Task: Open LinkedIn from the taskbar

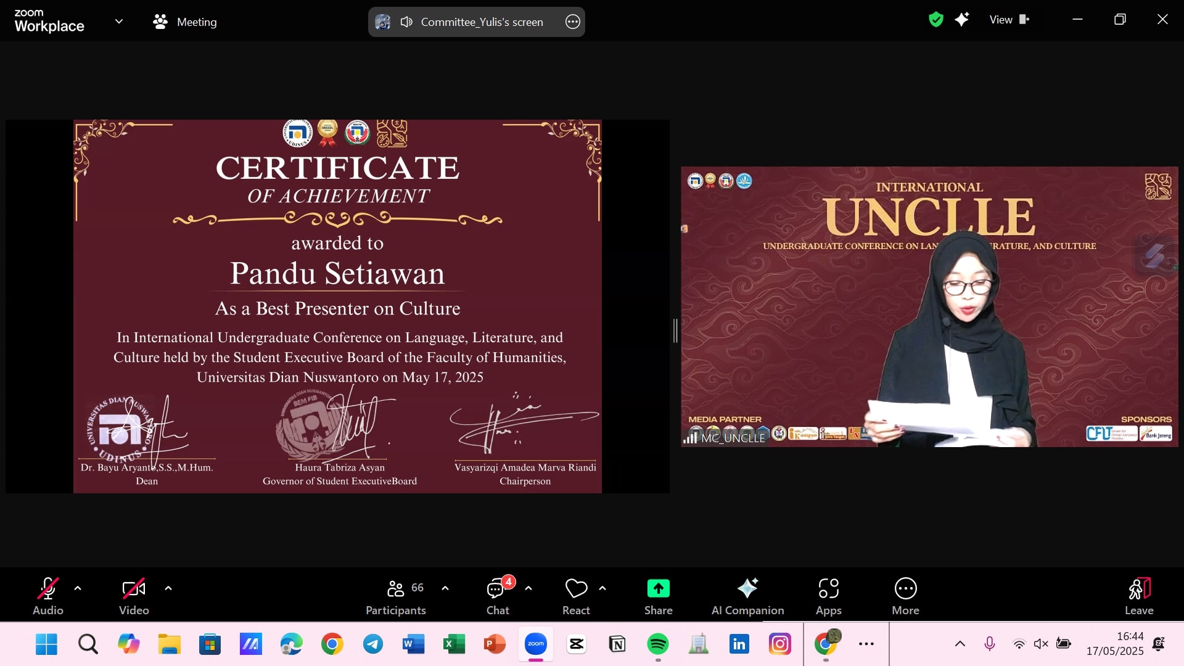Action: coord(739,644)
